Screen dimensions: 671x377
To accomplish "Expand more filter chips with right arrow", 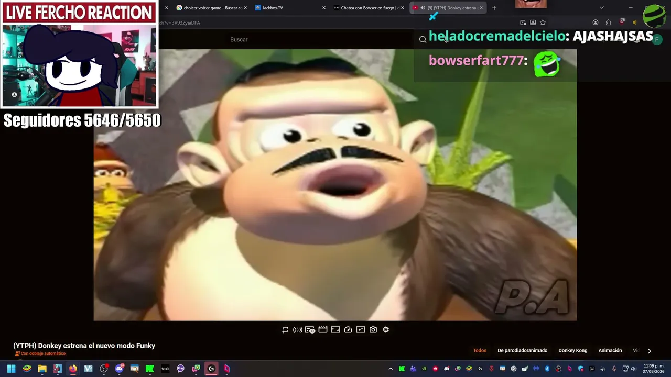I will (x=649, y=351).
